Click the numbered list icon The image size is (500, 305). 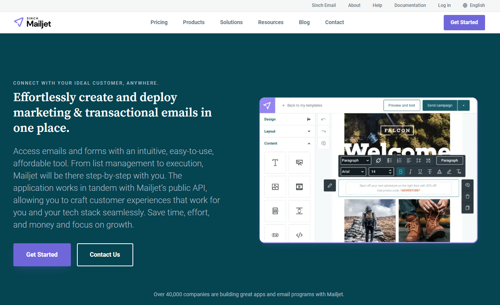(x=399, y=161)
